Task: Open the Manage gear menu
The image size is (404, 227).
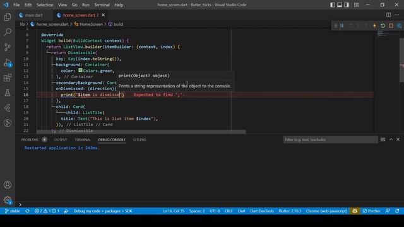Action: point(8,200)
